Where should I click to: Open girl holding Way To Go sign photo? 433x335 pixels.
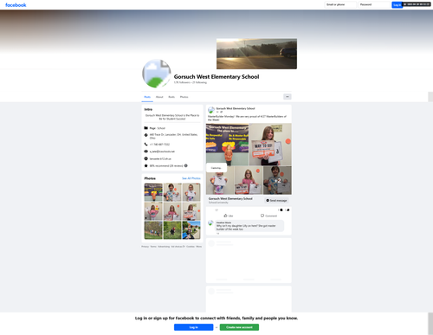[270, 145]
